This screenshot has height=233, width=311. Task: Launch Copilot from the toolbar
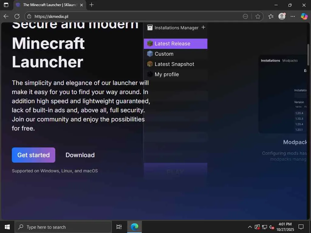point(304,16)
